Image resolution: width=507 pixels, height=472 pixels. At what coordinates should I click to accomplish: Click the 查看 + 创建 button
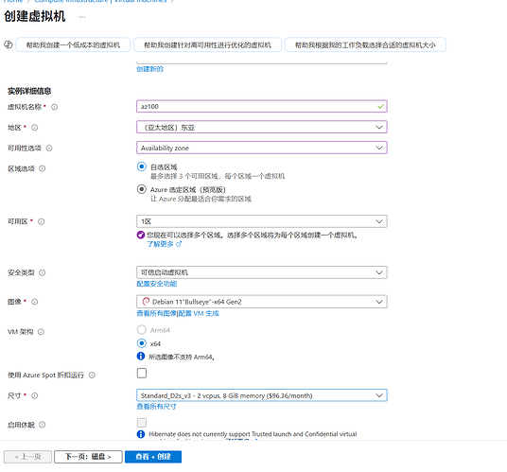coord(153,457)
